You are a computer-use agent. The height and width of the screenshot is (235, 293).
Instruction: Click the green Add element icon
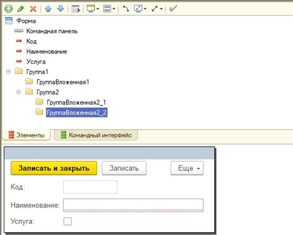[x=9, y=9]
